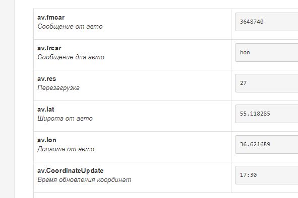Click the av.lat setting label
The width and height of the screenshot is (298, 198).
click(x=45, y=110)
